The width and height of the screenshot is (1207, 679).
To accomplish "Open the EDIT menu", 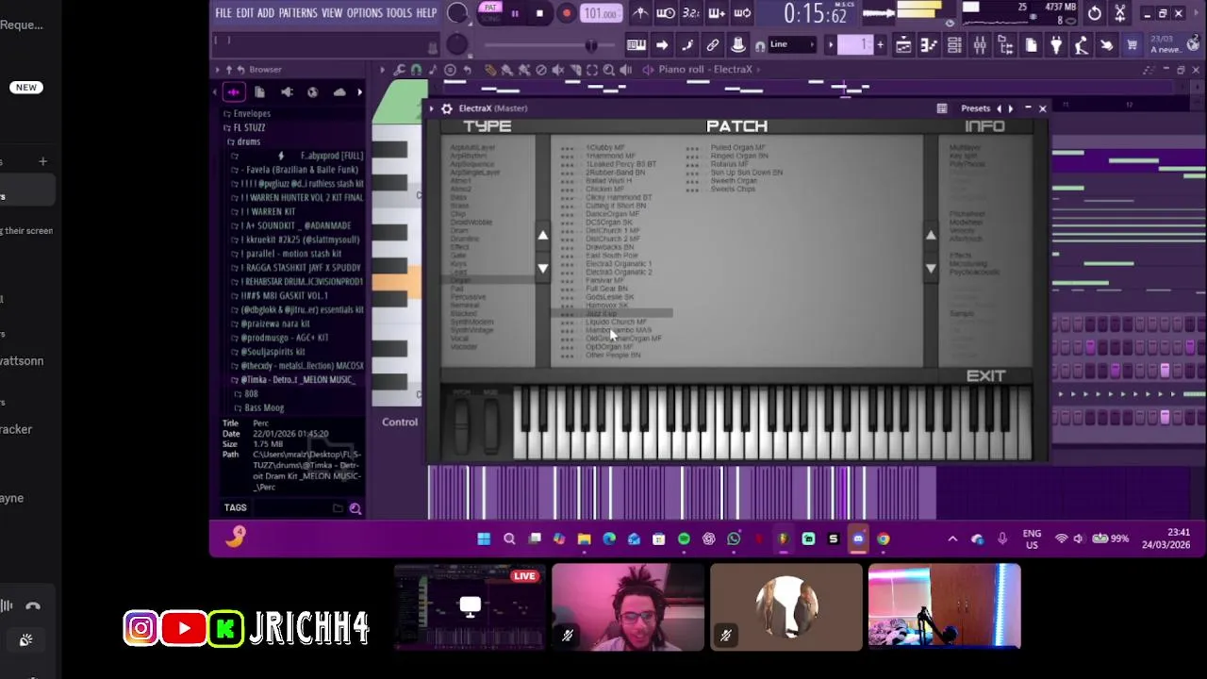I will point(245,13).
